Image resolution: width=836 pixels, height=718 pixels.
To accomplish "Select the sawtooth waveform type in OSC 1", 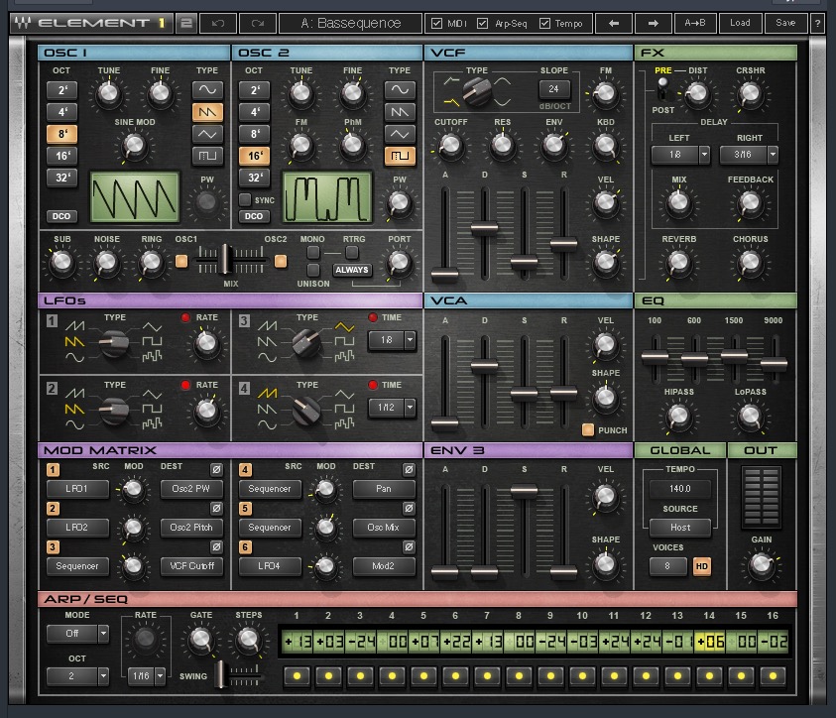I will point(207,112).
